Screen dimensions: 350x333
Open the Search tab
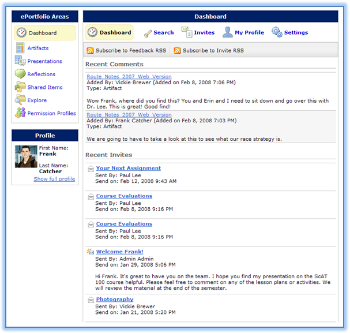pos(159,33)
